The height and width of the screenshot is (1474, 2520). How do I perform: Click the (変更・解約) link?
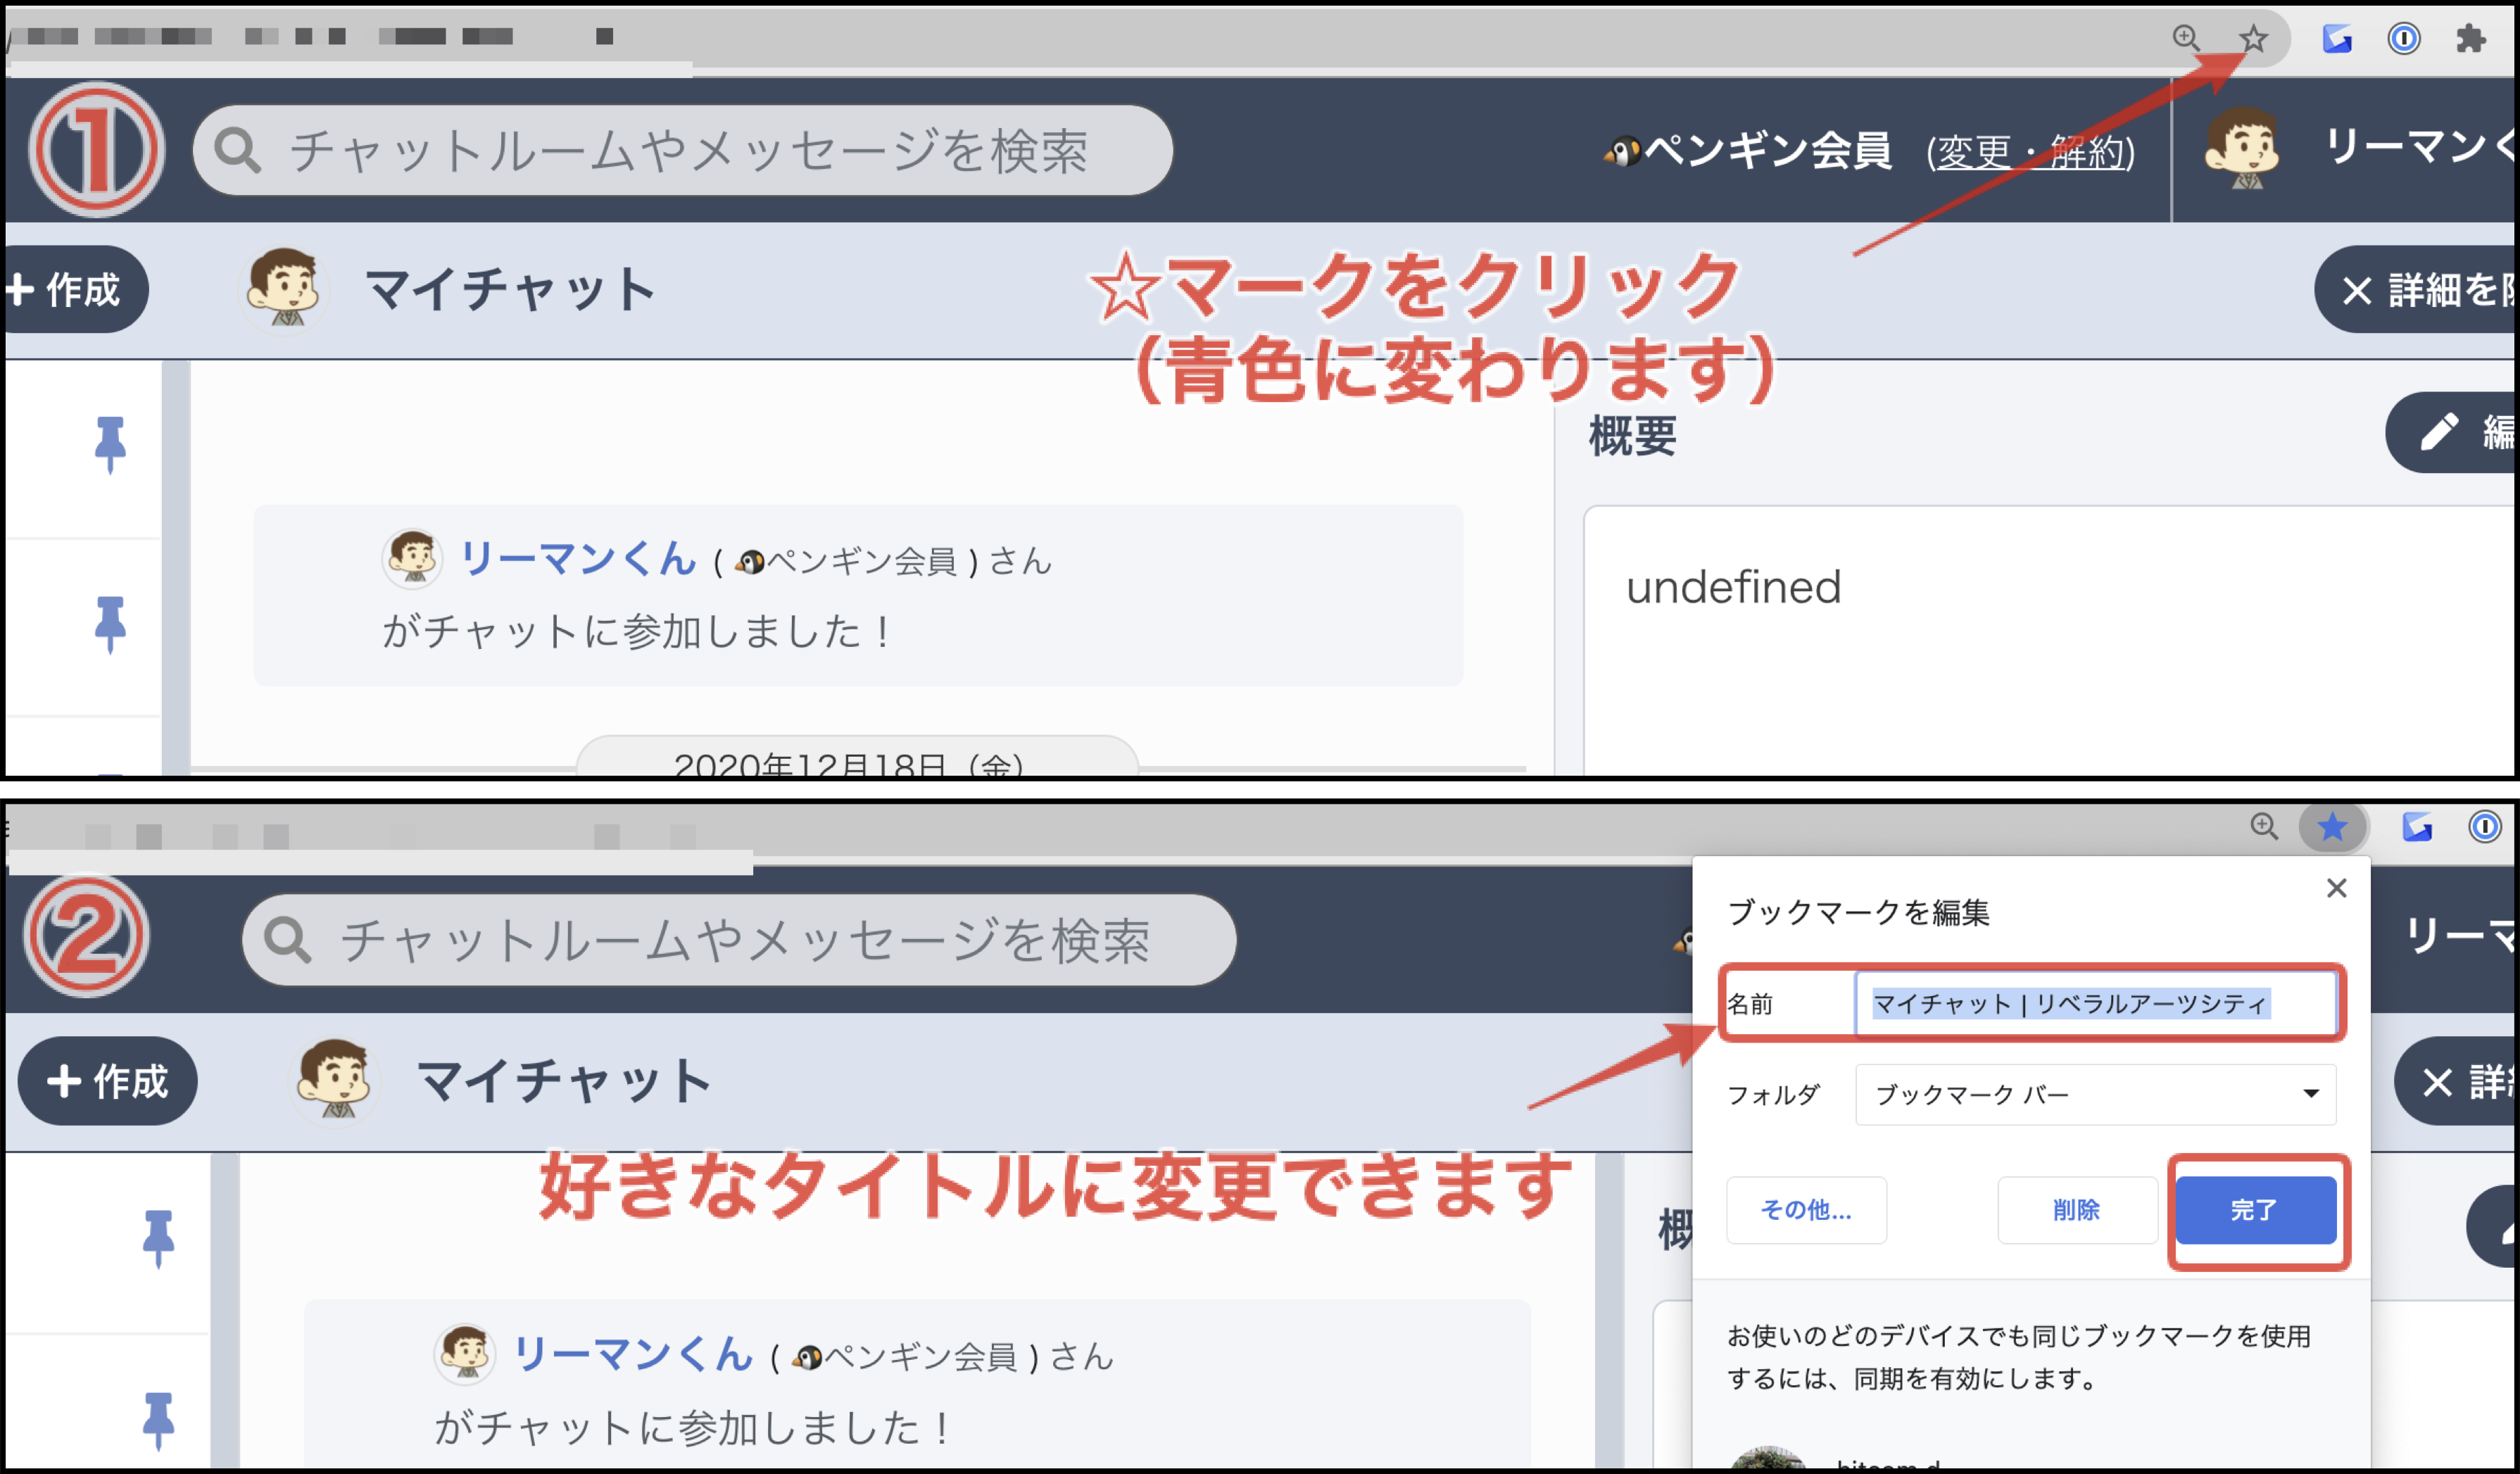click(x=2031, y=152)
